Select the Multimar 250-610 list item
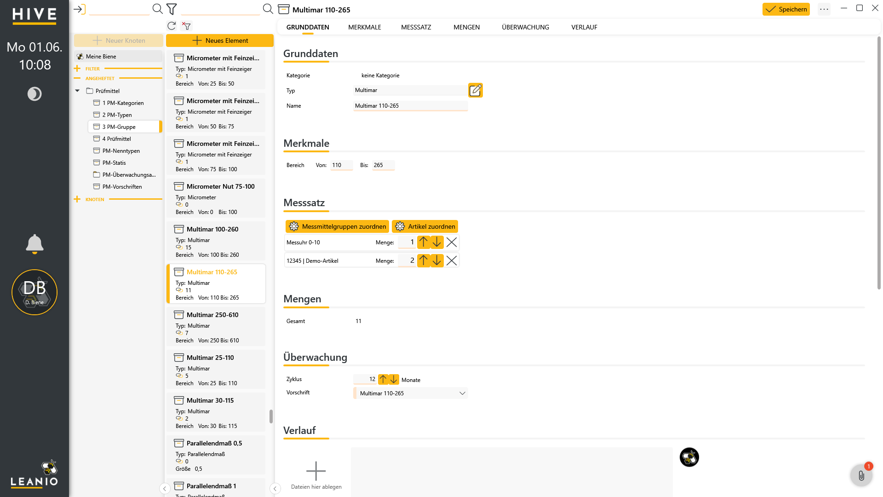The height and width of the screenshot is (497, 883). [x=216, y=327]
